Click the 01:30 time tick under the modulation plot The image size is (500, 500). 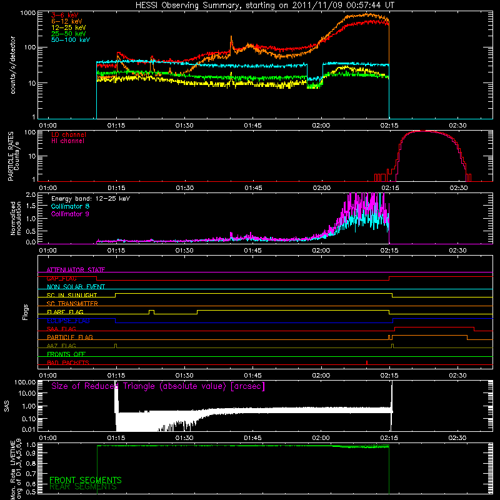point(184,251)
